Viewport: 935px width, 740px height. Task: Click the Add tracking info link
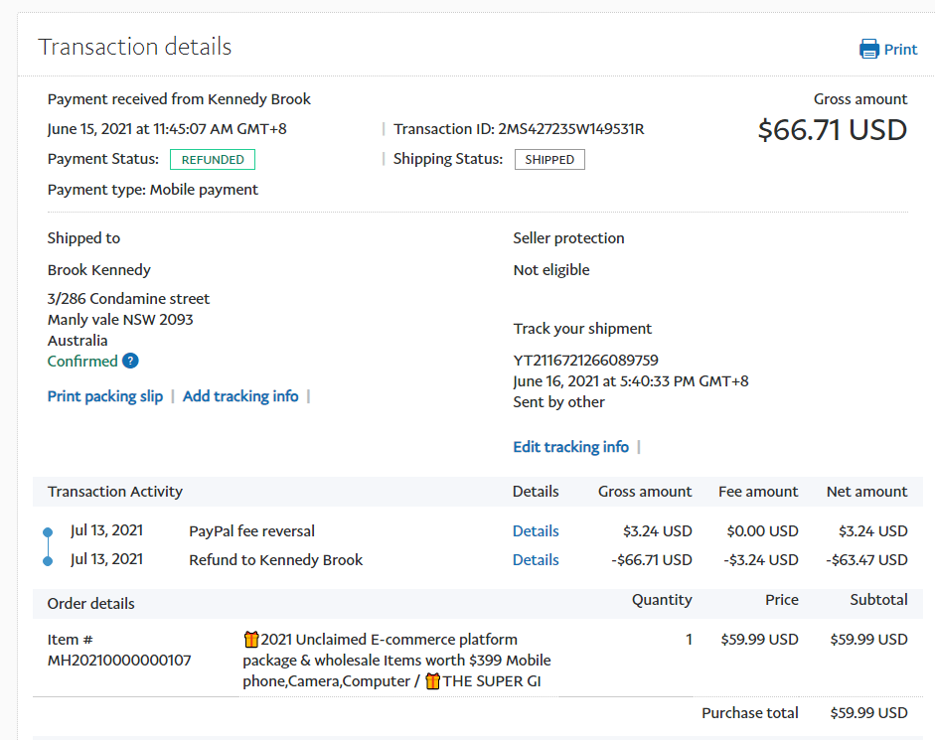[240, 396]
